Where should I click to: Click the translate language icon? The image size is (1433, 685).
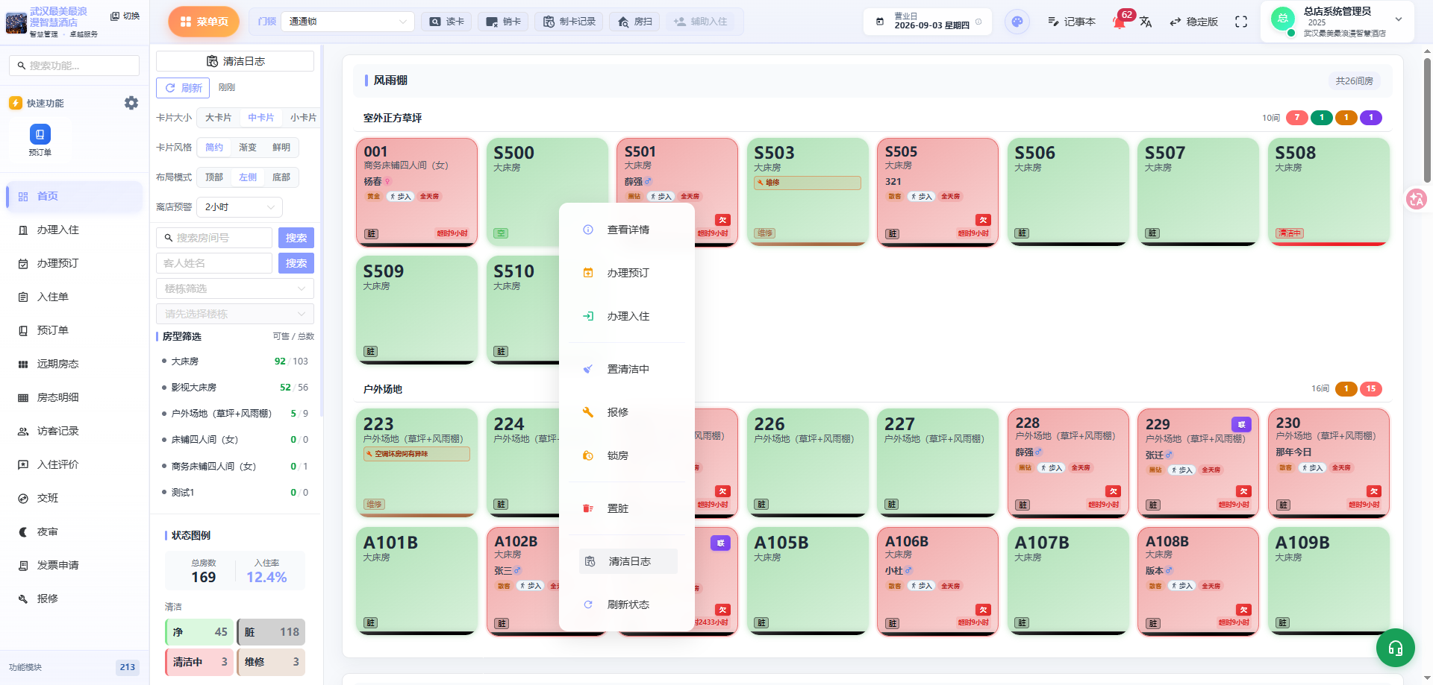1146,22
